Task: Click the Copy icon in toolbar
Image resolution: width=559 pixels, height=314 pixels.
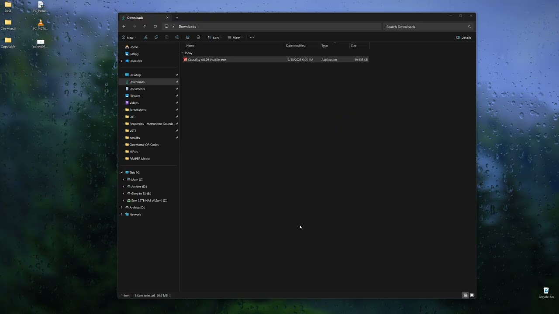Action: tap(156, 38)
